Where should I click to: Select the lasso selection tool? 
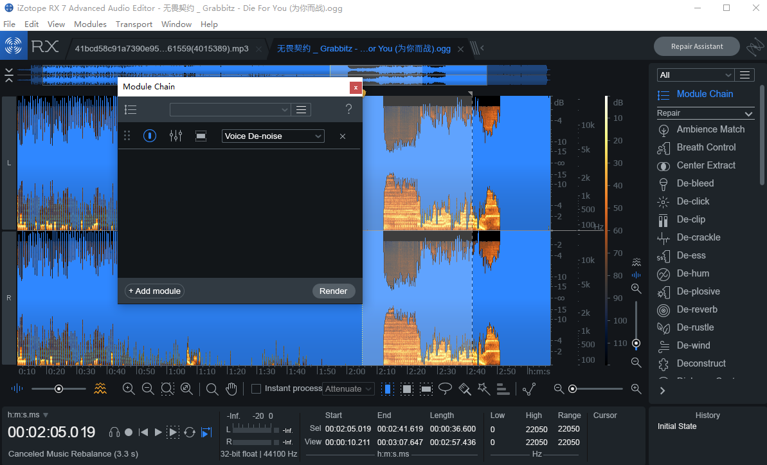click(445, 389)
